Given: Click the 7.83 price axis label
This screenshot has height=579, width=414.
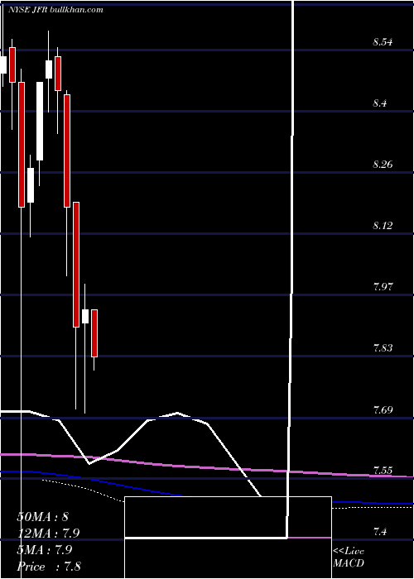Looking at the screenshot, I should coord(383,348).
